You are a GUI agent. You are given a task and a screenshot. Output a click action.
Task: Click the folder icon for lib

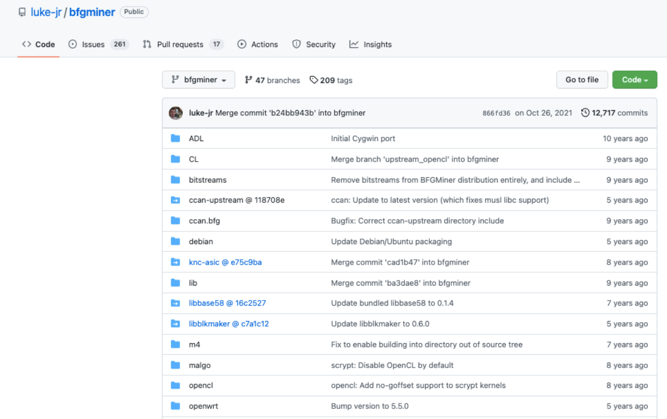point(176,283)
